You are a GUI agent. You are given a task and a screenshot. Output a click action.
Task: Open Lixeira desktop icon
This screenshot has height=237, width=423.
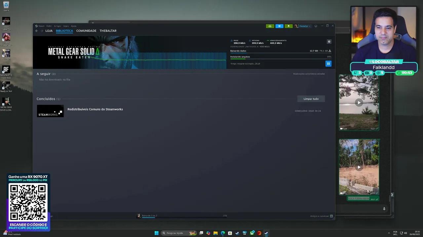tap(6, 6)
